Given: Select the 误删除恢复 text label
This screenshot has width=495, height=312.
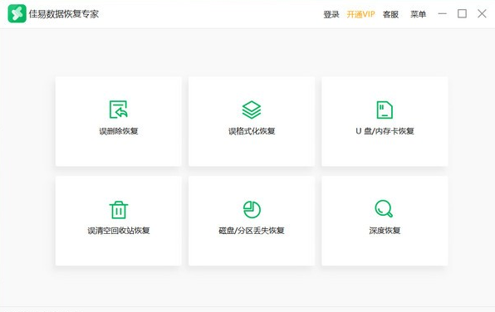Looking at the screenshot, I should (x=119, y=131).
